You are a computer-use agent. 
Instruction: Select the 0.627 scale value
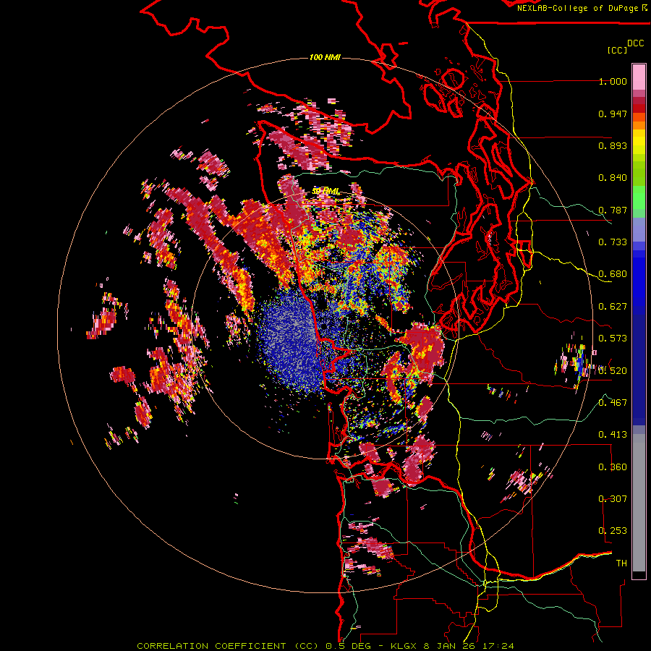613,307
